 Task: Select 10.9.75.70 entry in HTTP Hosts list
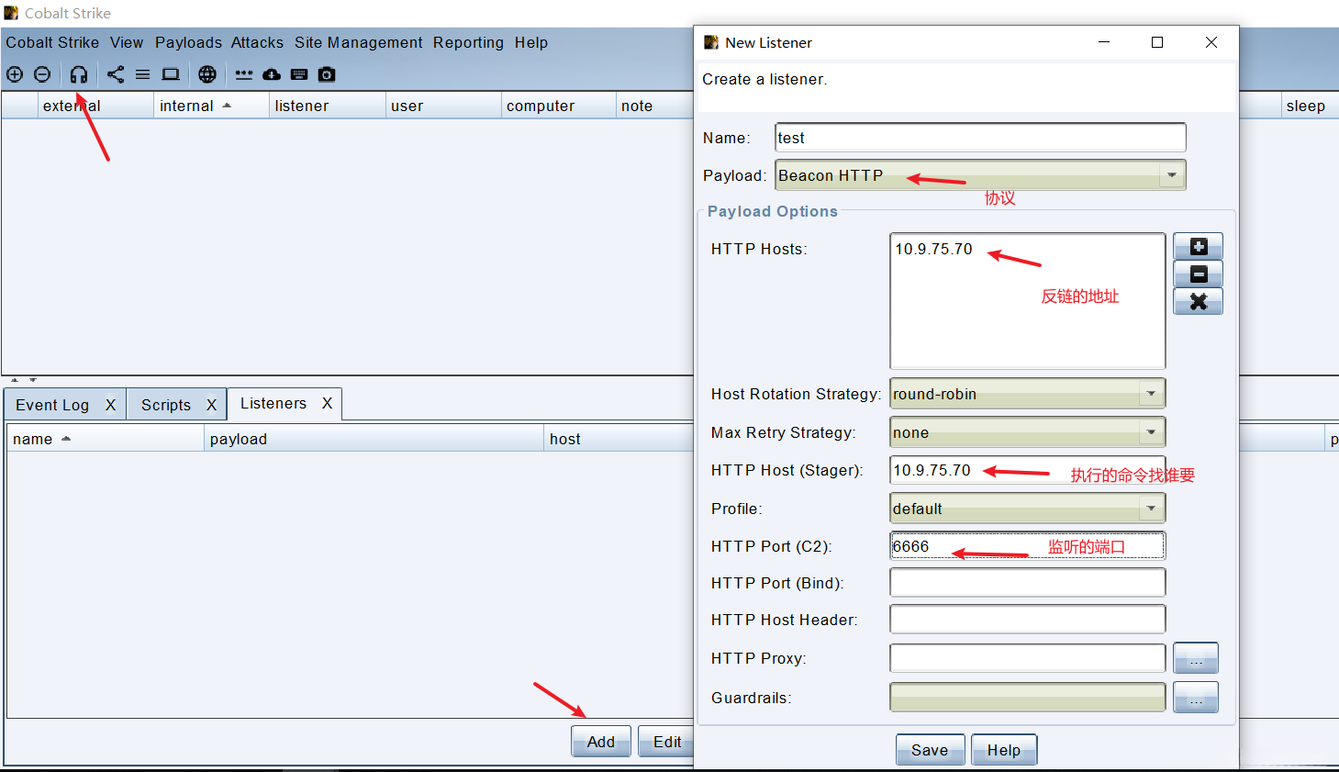(933, 249)
